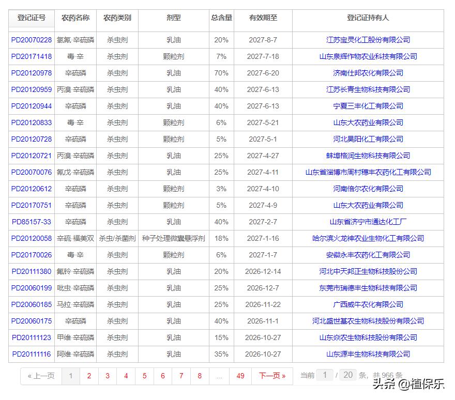The height and width of the screenshot is (400, 455).
Task: Open the PD85157-33 registration record
Action: 32,222
